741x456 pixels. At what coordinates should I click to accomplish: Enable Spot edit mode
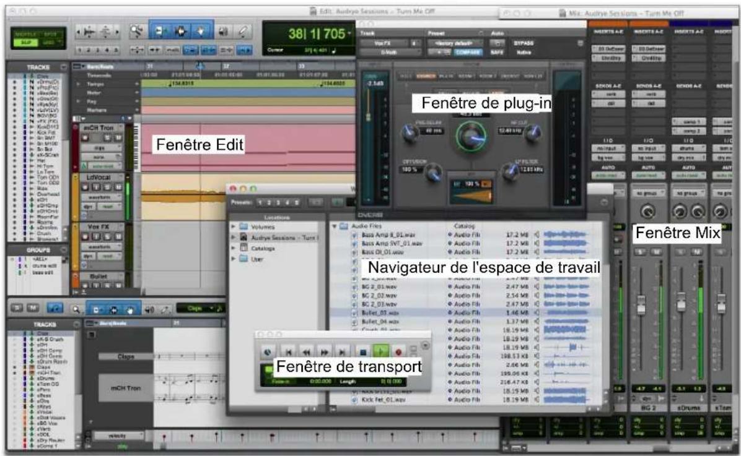tap(50, 35)
